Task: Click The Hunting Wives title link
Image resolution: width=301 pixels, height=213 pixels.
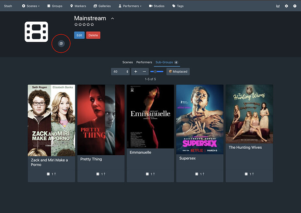Action: (245, 147)
